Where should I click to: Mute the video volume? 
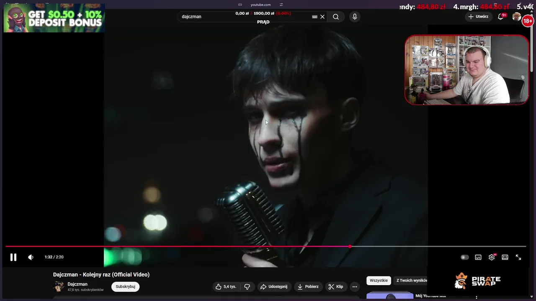tap(31, 257)
